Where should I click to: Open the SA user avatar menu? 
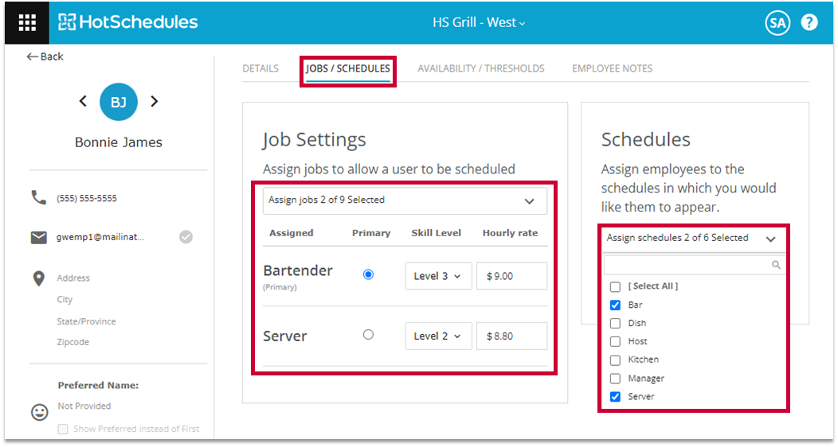tap(777, 23)
